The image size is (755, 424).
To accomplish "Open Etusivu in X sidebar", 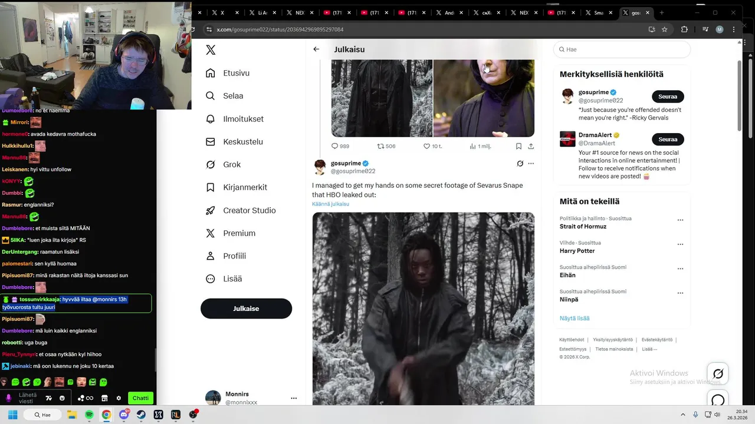I will click(228, 73).
